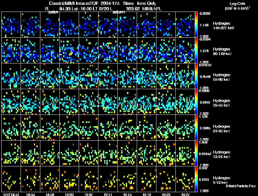Click the 19:23 time label
This screenshot has width=258, height=196.
[x=166, y=195]
